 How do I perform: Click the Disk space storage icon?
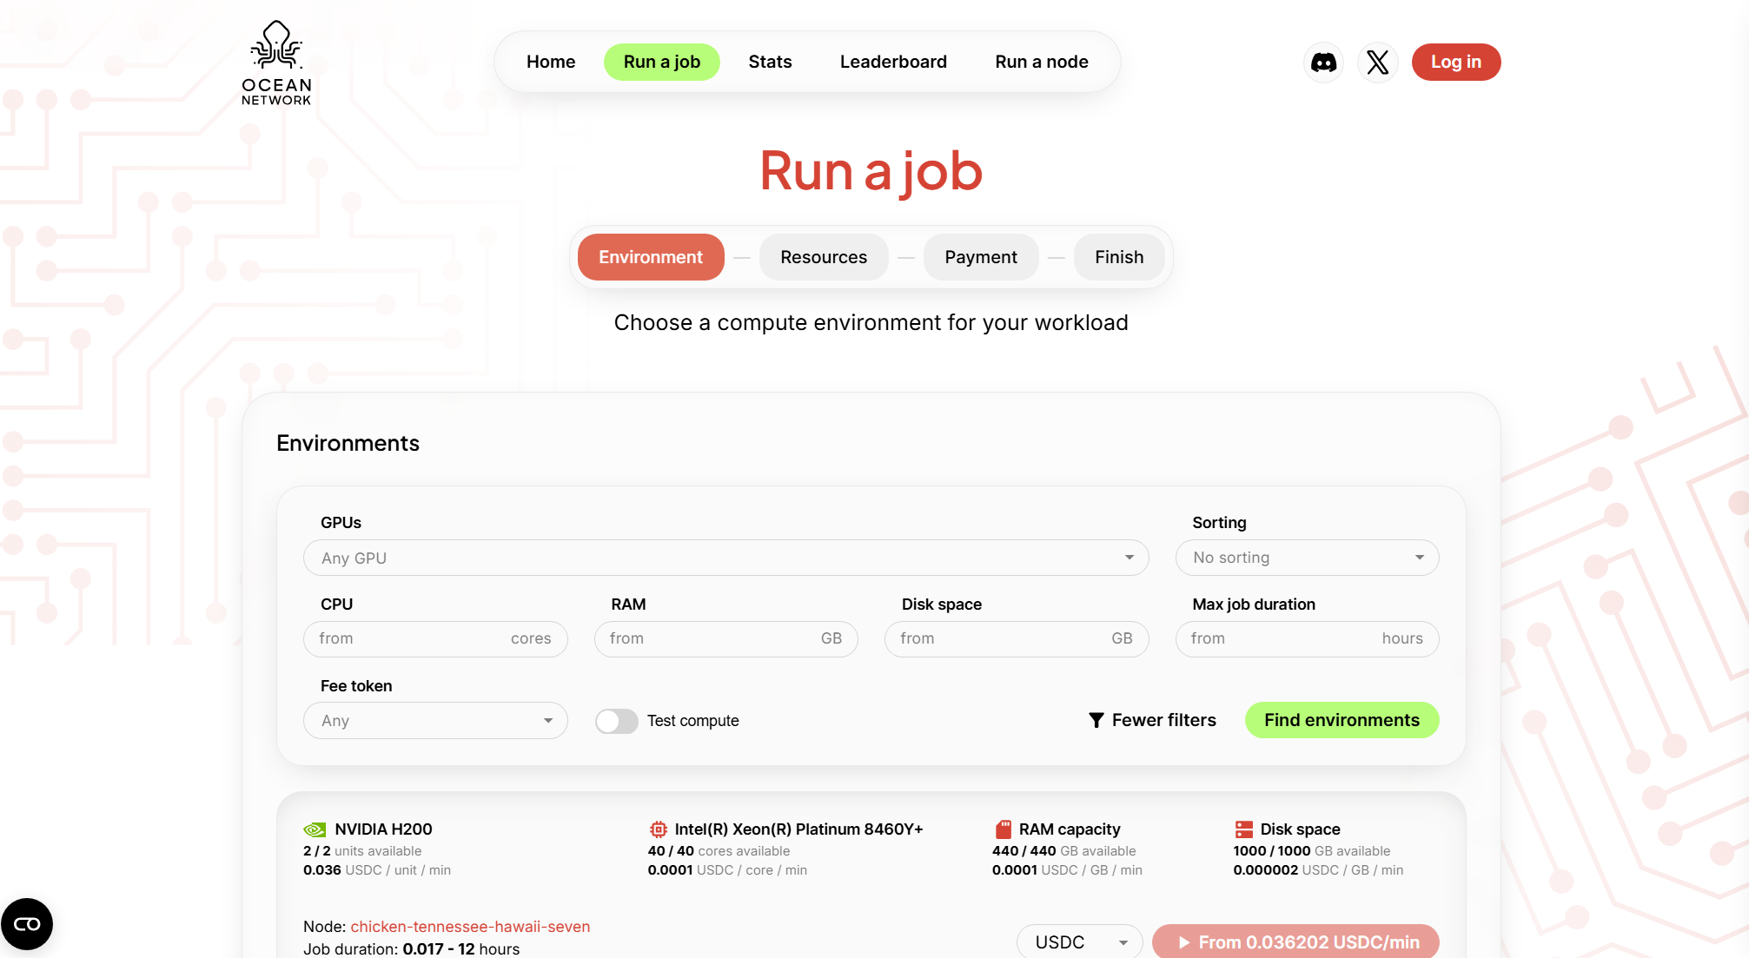click(1243, 829)
